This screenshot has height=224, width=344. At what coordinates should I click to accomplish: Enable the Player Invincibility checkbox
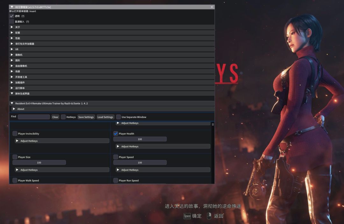click(x=15, y=134)
